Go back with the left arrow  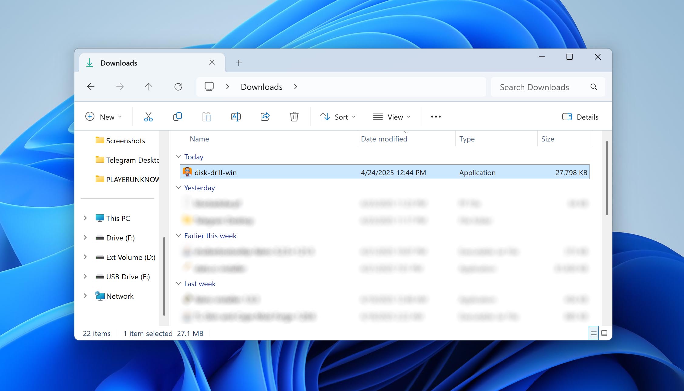pos(91,87)
